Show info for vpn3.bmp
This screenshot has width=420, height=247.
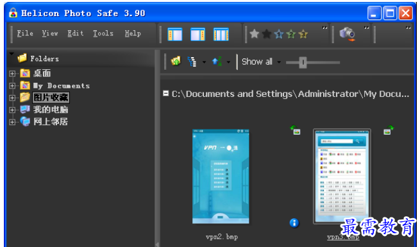(294, 223)
